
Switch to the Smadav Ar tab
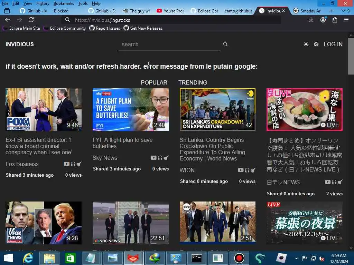(307, 11)
